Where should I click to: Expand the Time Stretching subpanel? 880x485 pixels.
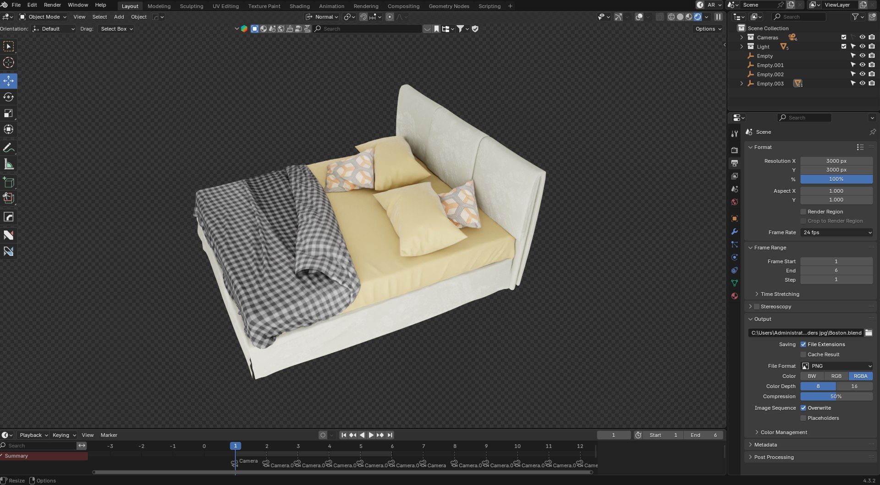(757, 294)
